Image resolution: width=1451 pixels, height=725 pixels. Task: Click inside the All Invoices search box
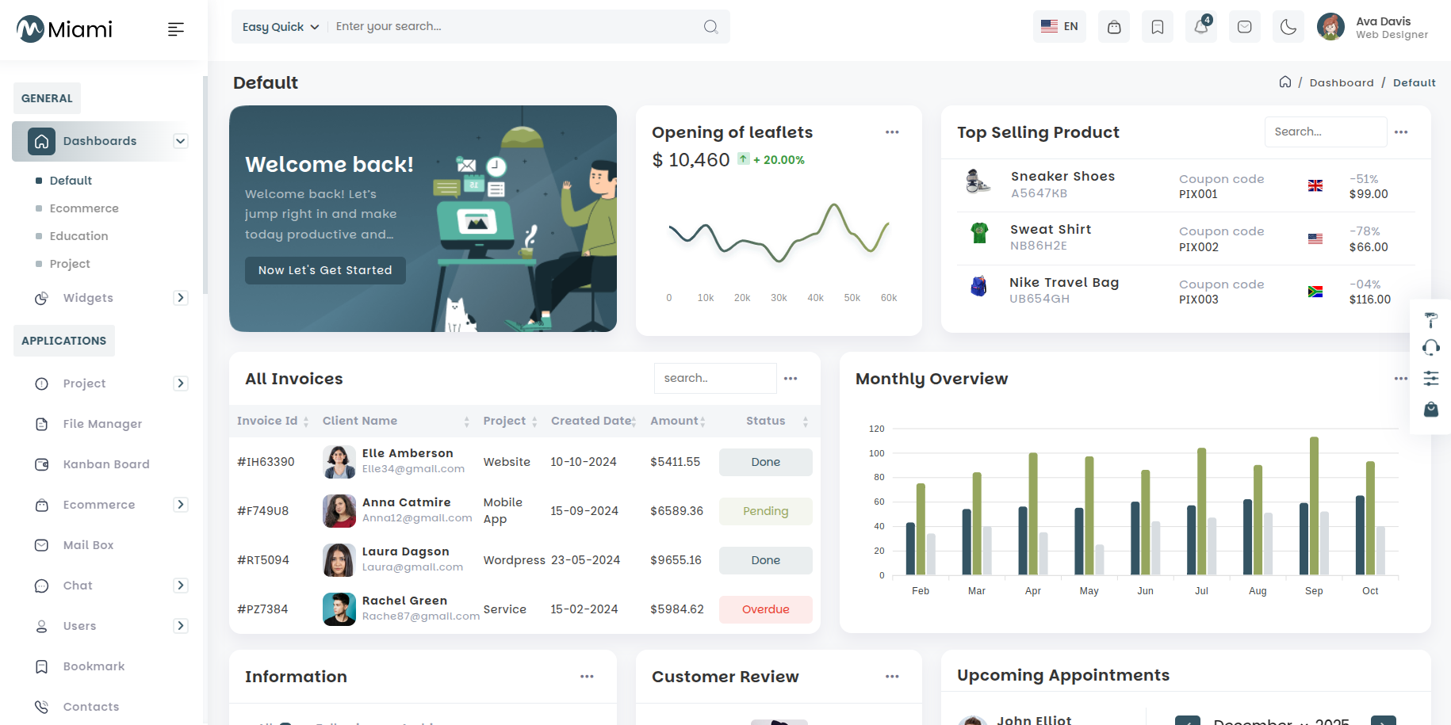pos(714,378)
